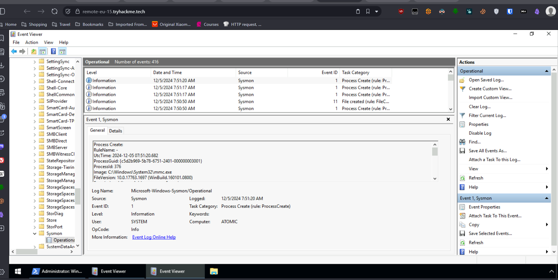Open the File menu
The height and width of the screenshot is (280, 558).
point(16,42)
